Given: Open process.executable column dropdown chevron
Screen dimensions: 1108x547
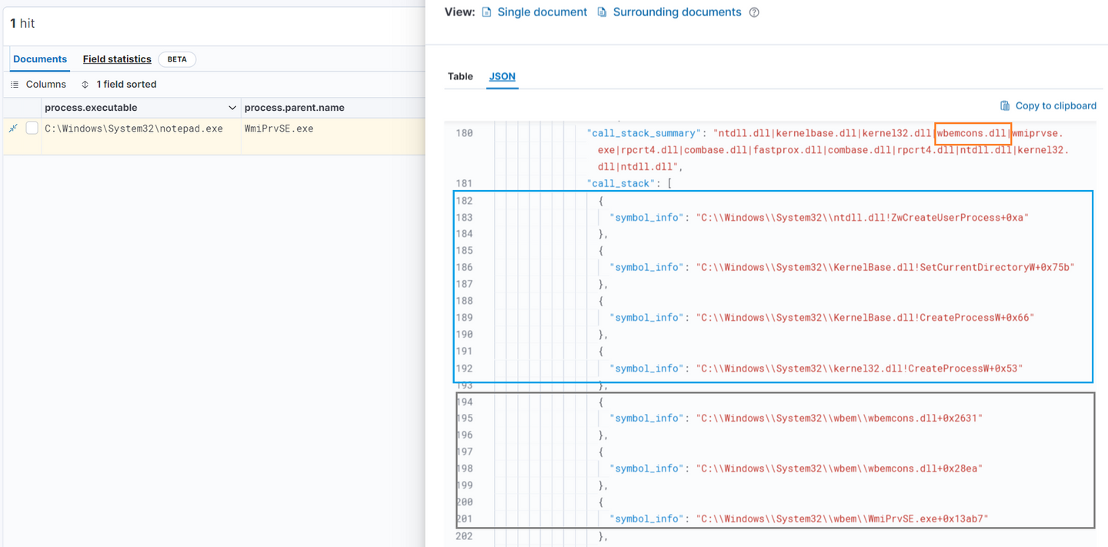Looking at the screenshot, I should 232,108.
